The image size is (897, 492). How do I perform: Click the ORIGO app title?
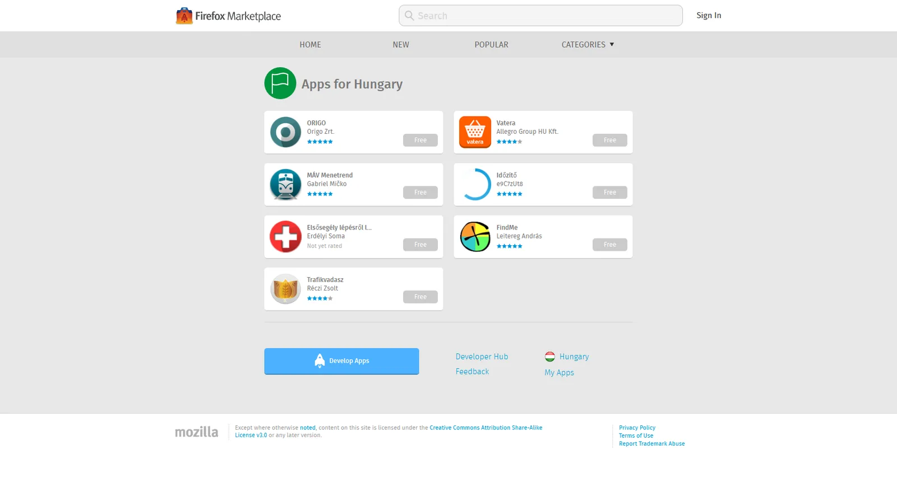[316, 123]
